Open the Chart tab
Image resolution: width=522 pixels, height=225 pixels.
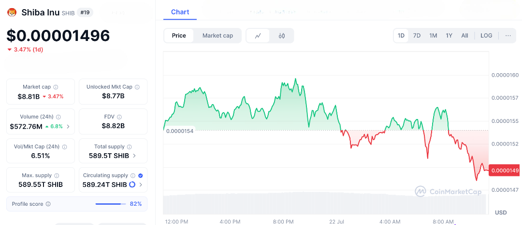coord(180,12)
